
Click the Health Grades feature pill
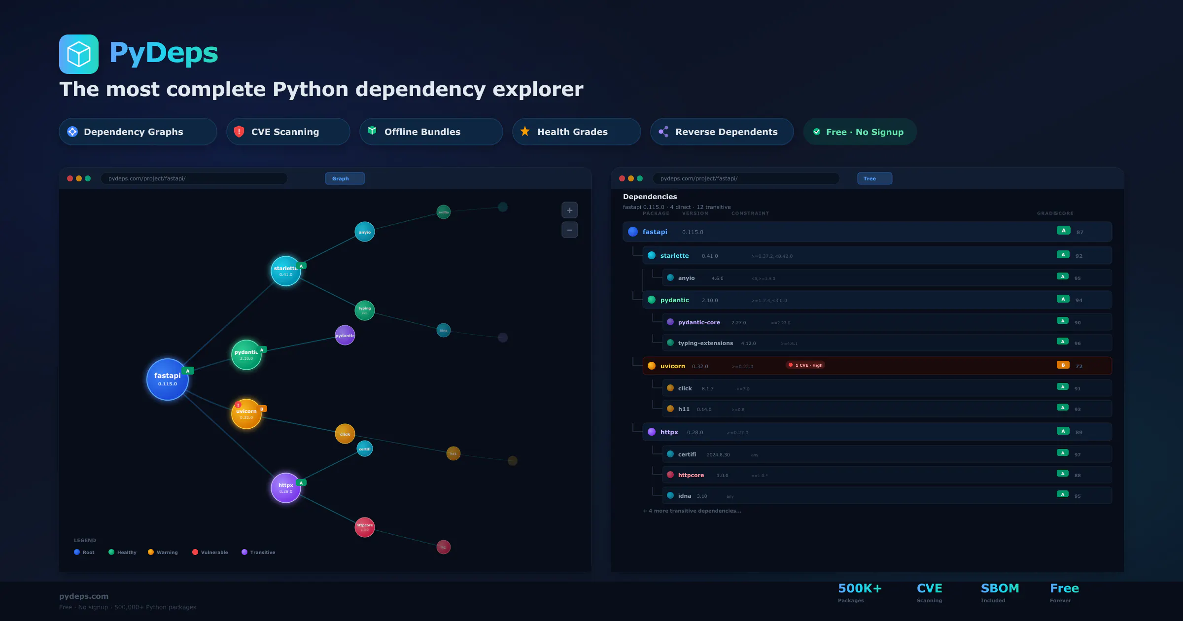[577, 132]
